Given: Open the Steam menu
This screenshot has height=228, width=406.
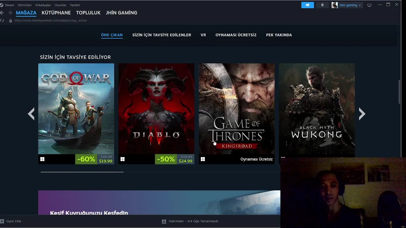Looking at the screenshot, I should pyautogui.click(x=9, y=5).
